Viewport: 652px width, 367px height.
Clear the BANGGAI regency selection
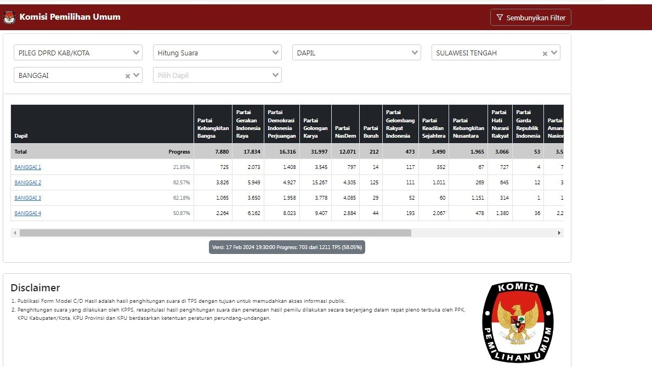click(128, 76)
